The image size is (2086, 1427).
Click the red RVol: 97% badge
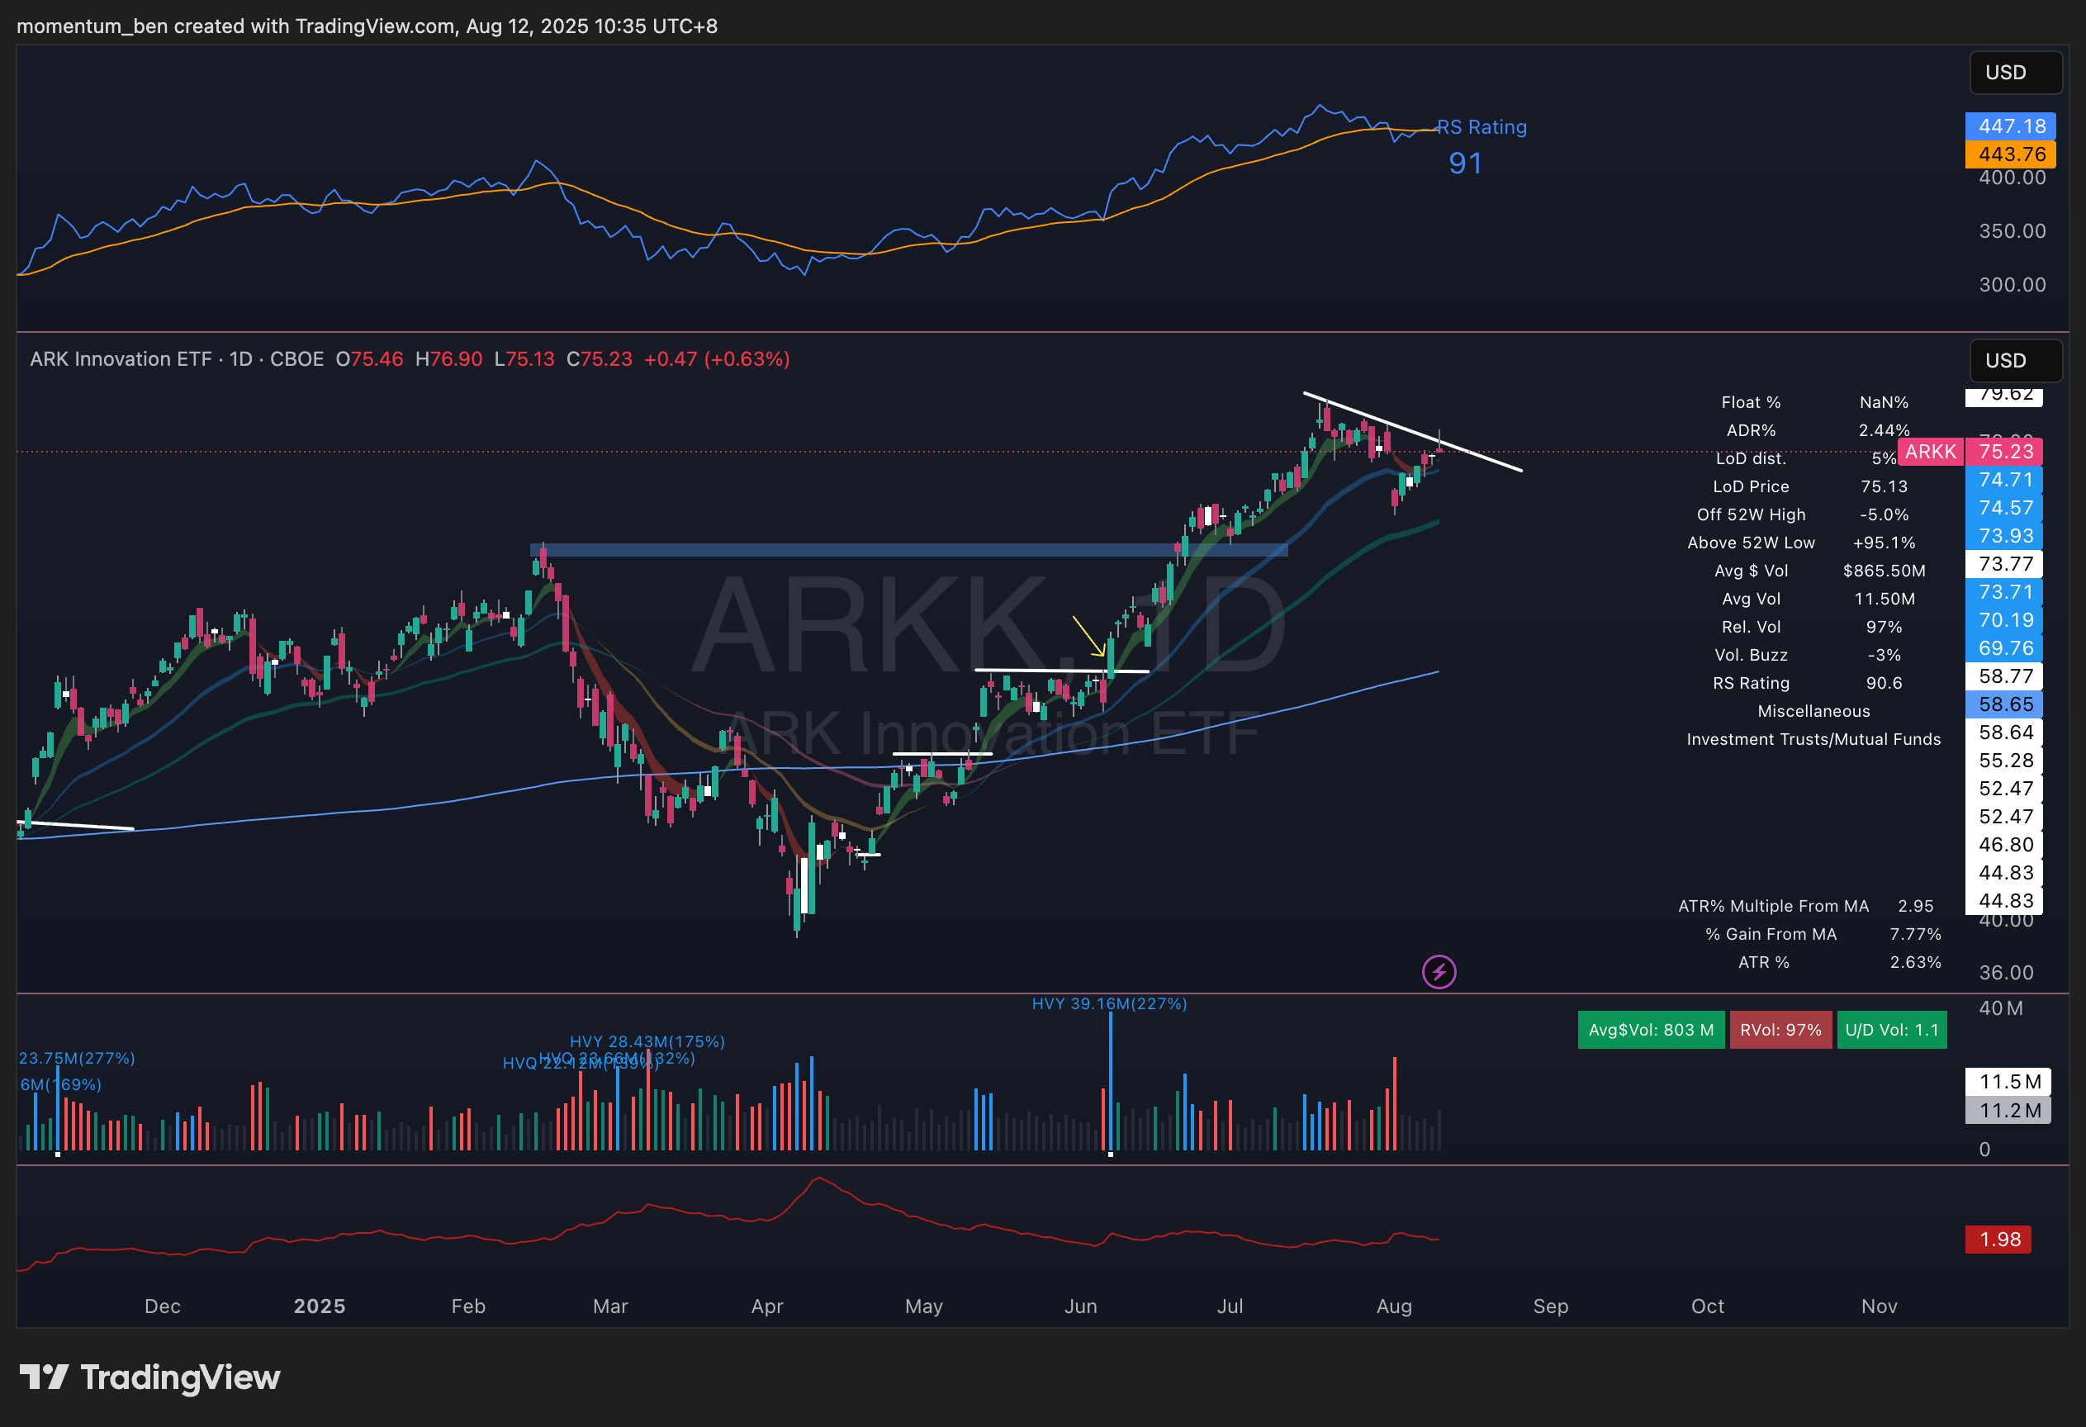(x=1780, y=1031)
